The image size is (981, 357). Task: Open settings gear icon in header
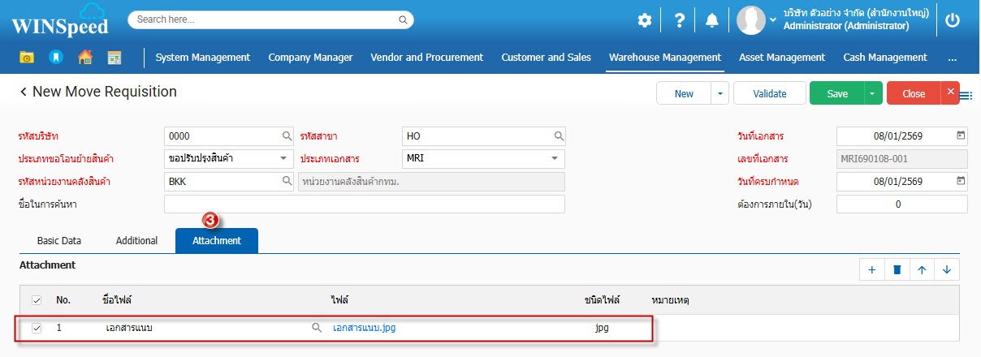pos(644,20)
